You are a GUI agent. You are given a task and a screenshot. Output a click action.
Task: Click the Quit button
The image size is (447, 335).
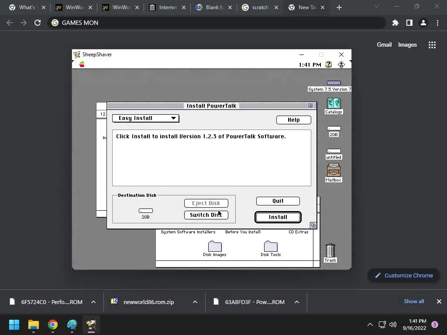pos(278,201)
